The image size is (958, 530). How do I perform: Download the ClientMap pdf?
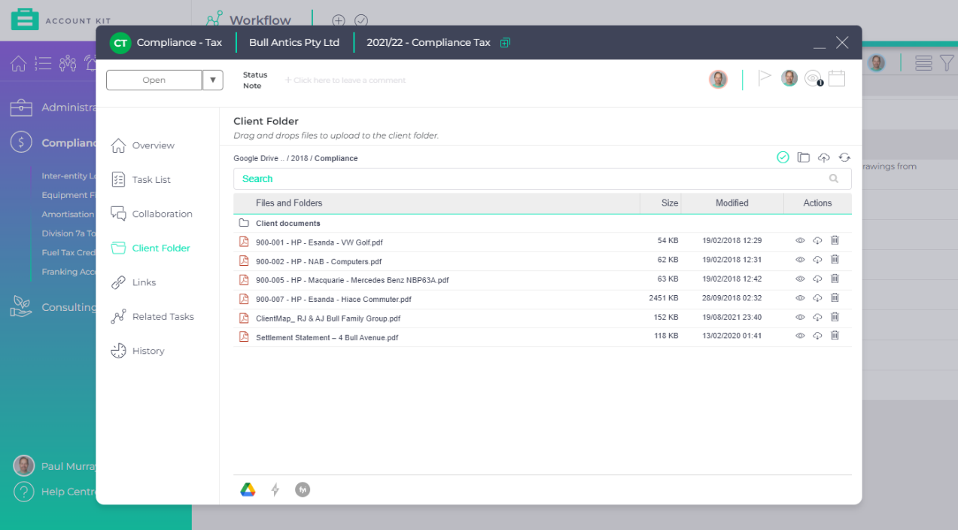pyautogui.click(x=817, y=318)
